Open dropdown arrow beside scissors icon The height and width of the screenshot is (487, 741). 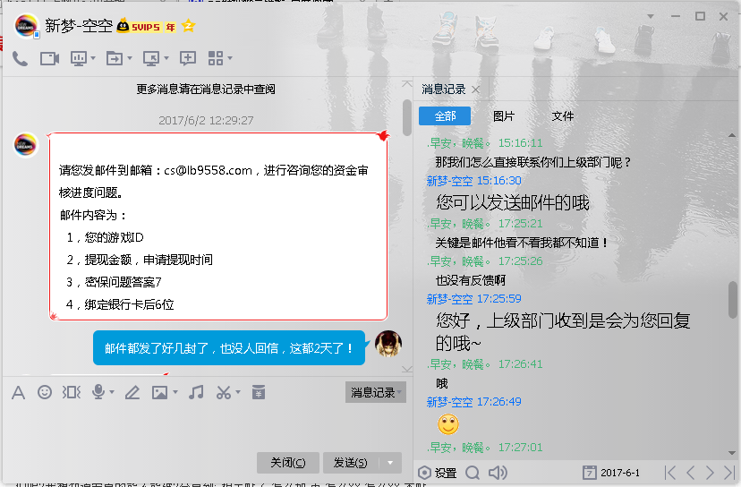[238, 392]
